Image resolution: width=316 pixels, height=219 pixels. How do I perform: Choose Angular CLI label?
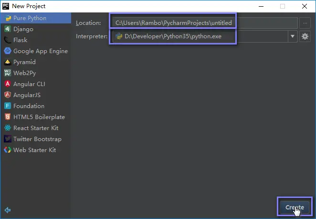pyautogui.click(x=29, y=84)
